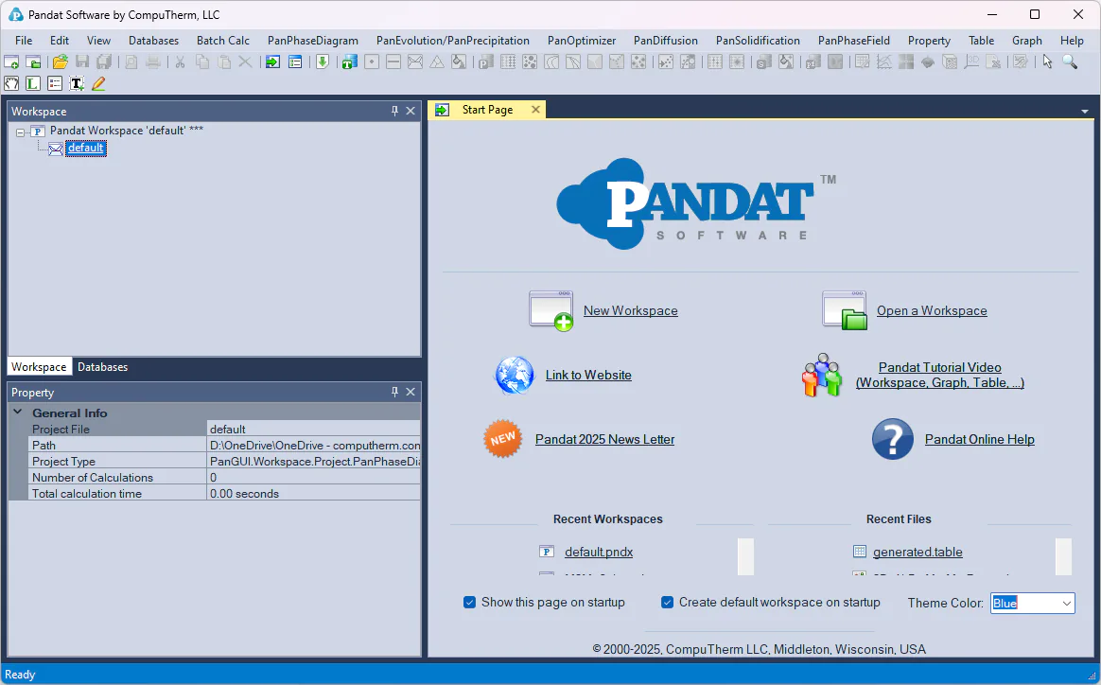
Task: Open recent file generated.table
Action: (x=917, y=553)
